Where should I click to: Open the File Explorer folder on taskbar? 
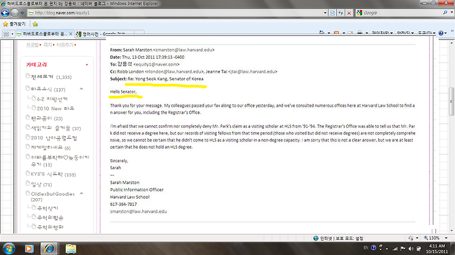pyautogui.click(x=71, y=249)
